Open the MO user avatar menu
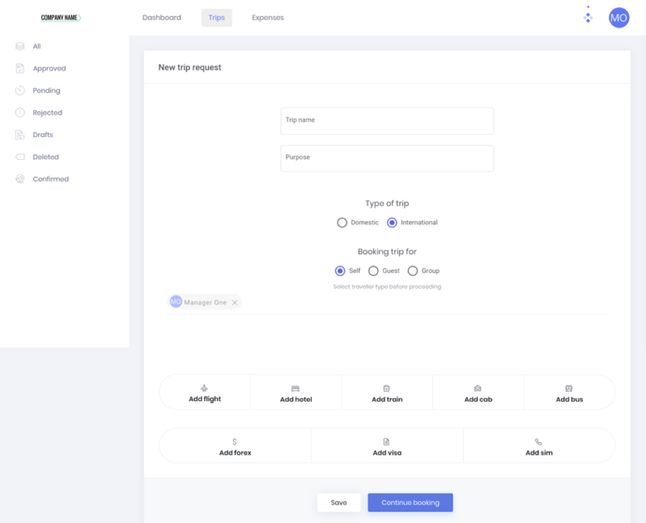 pos(619,18)
